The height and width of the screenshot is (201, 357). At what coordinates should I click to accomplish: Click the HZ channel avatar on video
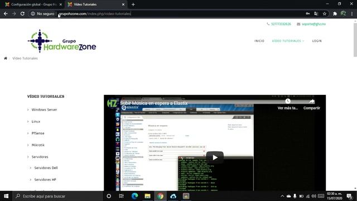click(112, 103)
